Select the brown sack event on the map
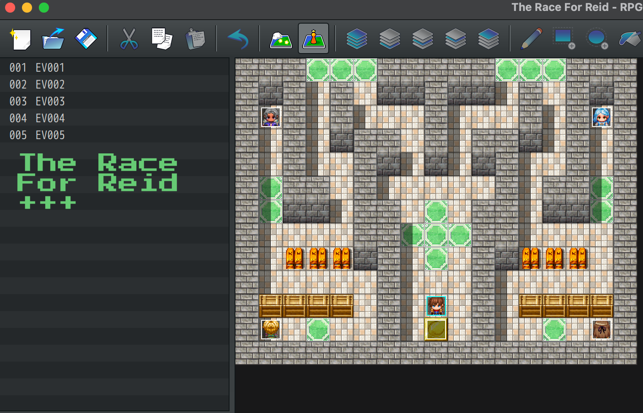Screen dimensions: 643x413 pos(602,330)
